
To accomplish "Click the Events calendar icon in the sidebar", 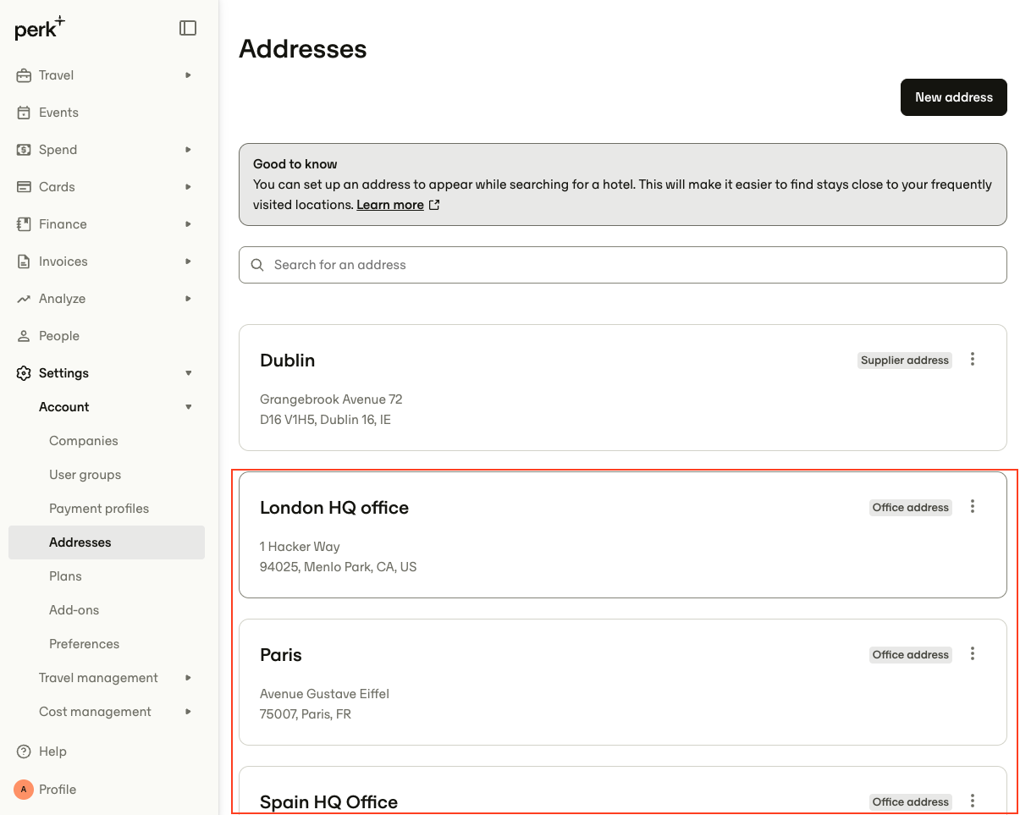I will coord(24,113).
